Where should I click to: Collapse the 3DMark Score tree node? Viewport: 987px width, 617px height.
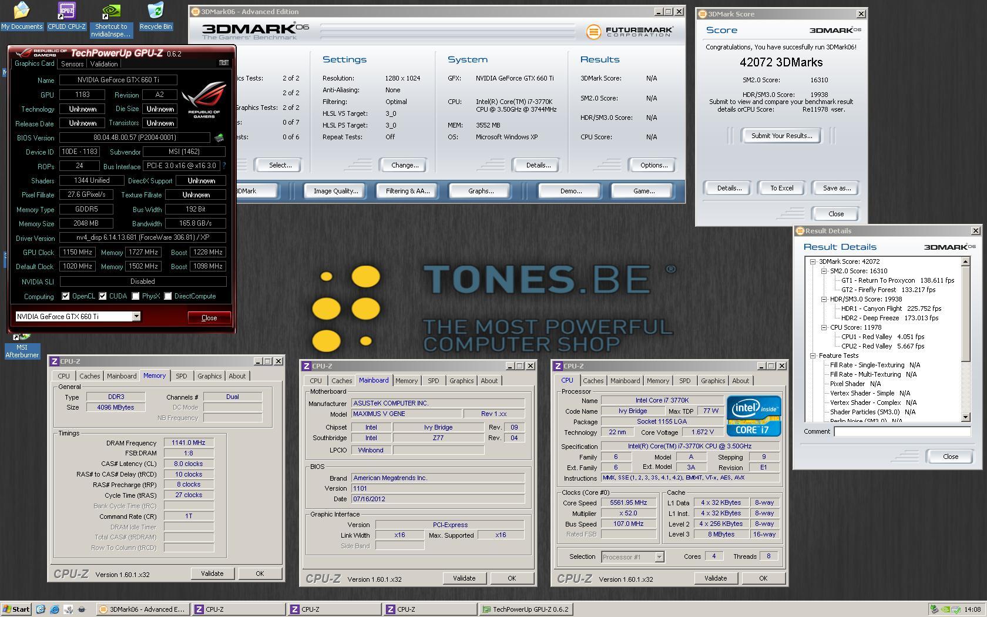coord(813,261)
